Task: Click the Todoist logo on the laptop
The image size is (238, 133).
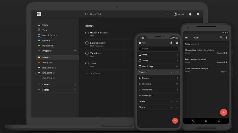Action: click(x=39, y=14)
